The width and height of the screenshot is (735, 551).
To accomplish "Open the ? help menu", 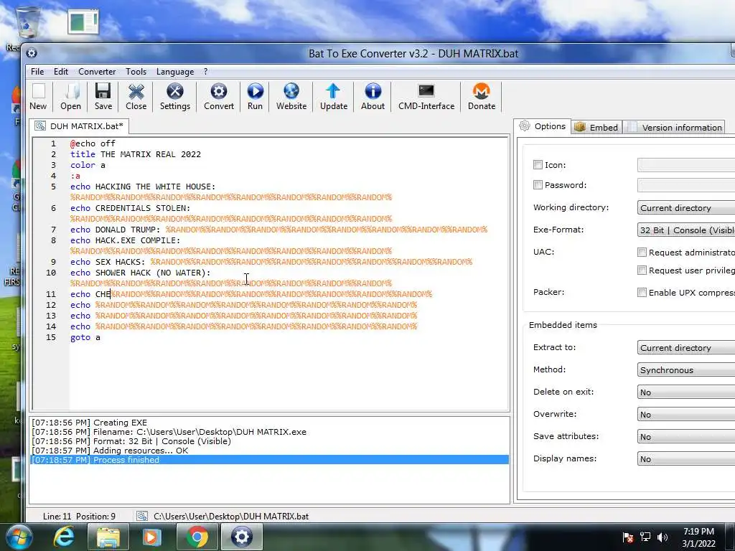I will tap(205, 71).
